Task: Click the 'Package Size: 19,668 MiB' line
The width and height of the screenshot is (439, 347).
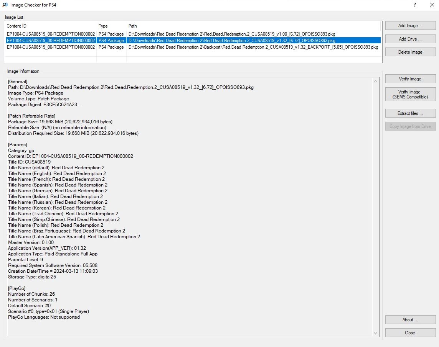Action: (x=60, y=122)
